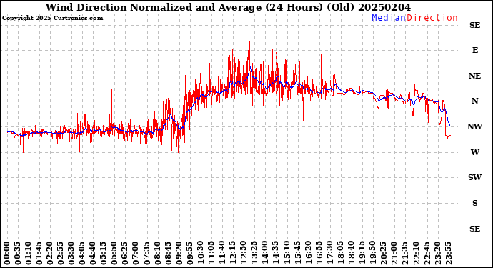Viewport: 493px width, 268px height.
Task: Click the 00:35 time axis label
Action: (x=18, y=254)
